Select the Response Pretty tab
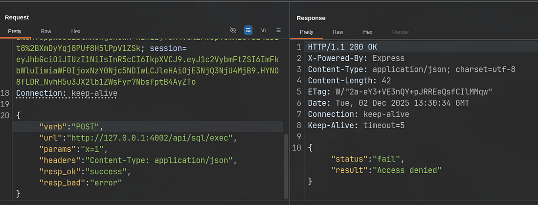The width and height of the screenshot is (538, 205). (306, 32)
